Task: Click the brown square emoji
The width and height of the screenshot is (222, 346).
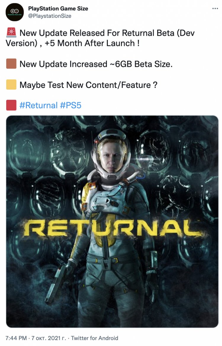Action: (11, 64)
